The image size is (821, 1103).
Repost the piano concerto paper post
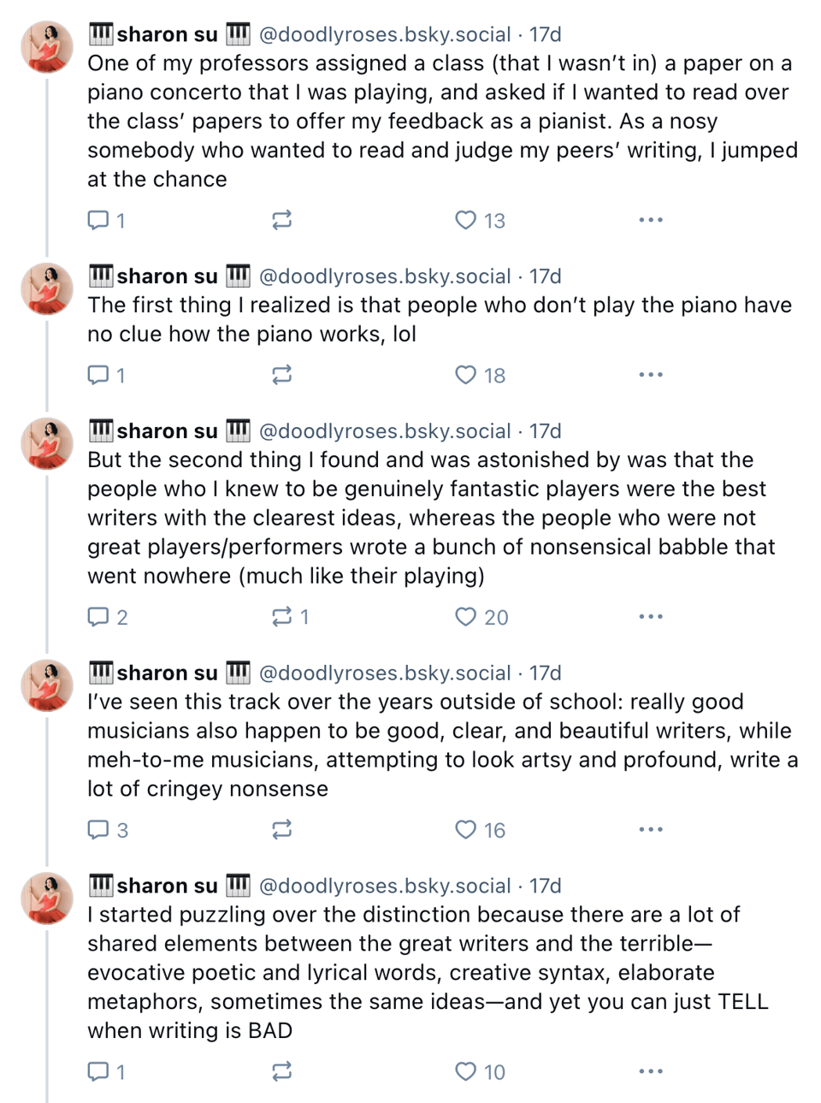point(282,221)
